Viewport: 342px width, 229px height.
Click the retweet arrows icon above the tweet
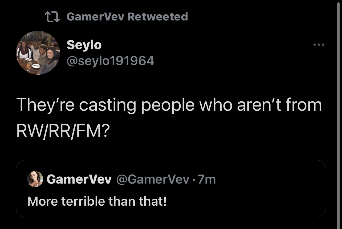click(x=53, y=17)
